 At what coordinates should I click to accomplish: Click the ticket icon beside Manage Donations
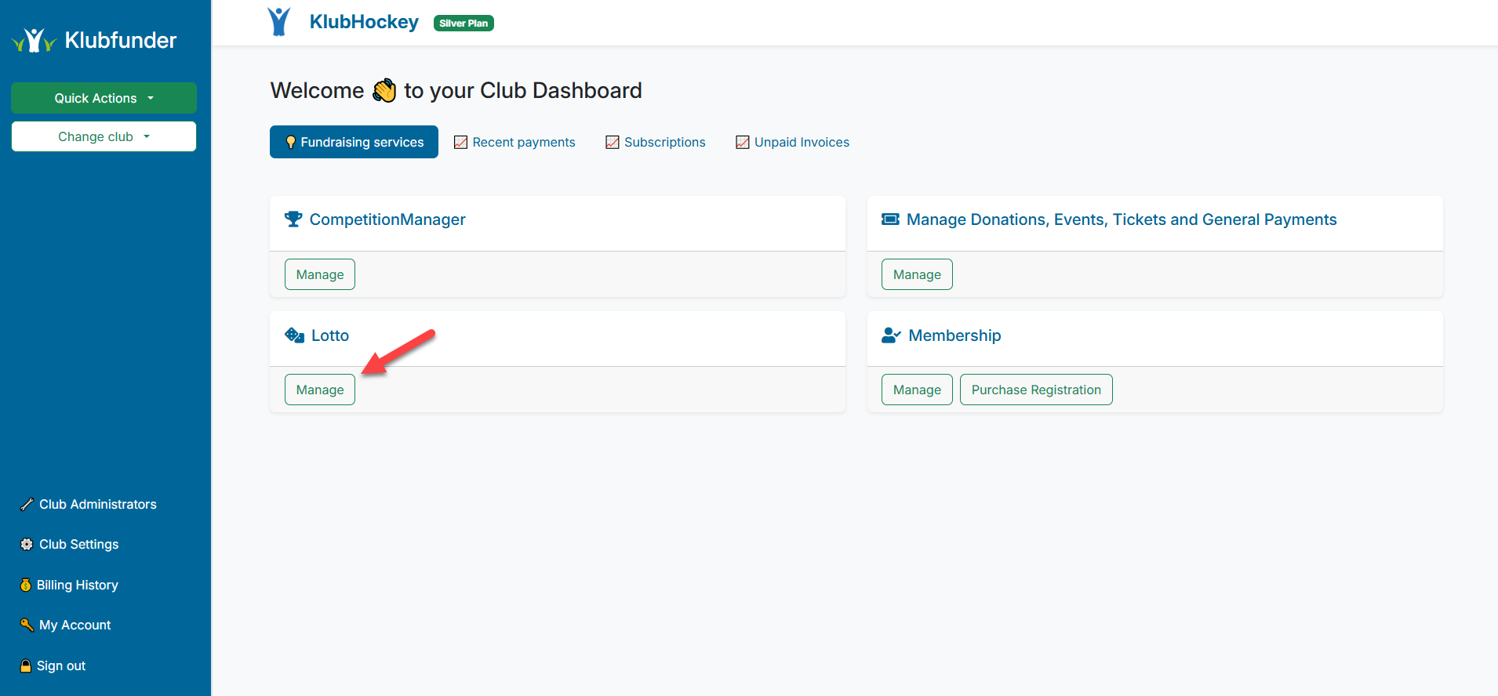click(x=890, y=219)
